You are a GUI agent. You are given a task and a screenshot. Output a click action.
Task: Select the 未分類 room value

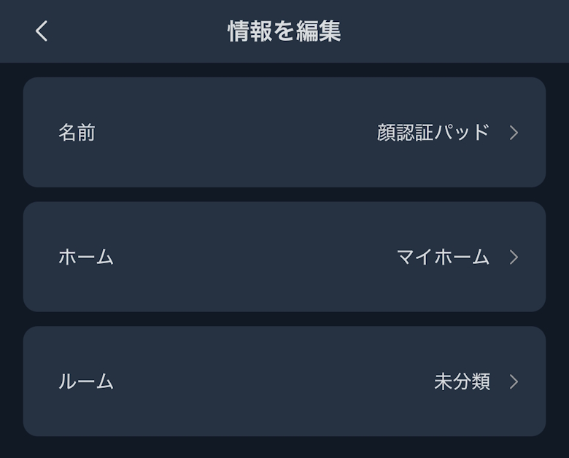click(x=462, y=381)
